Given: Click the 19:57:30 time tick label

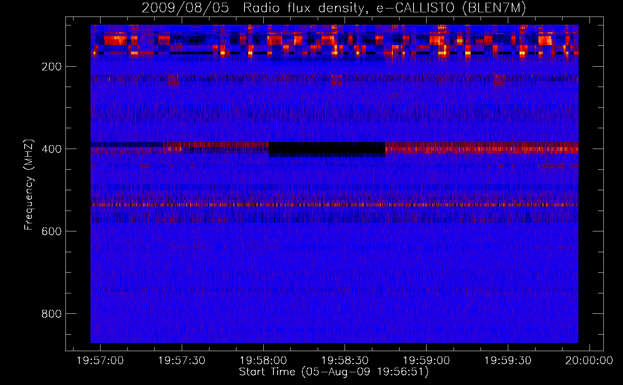Looking at the screenshot, I should point(182,361).
